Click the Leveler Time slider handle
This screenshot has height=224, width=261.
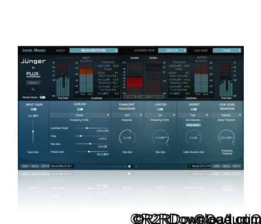pos(81,136)
